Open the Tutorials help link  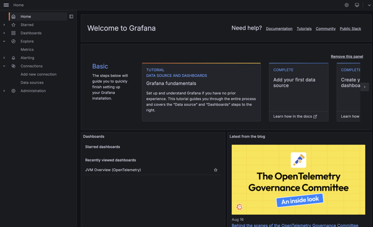point(304,29)
